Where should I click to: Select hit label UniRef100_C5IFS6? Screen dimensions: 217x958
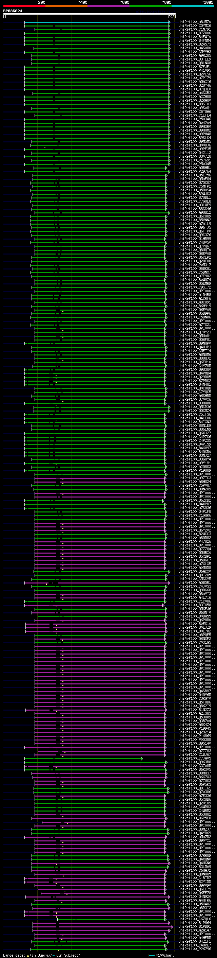(194, 414)
